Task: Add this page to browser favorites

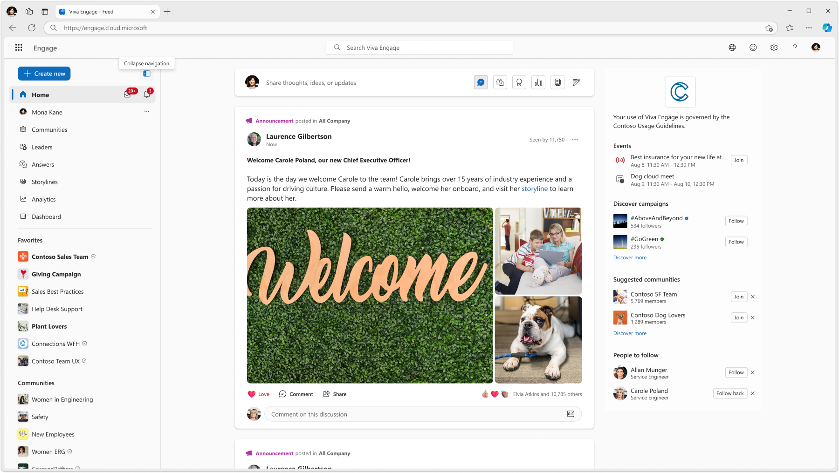Action: click(x=769, y=28)
